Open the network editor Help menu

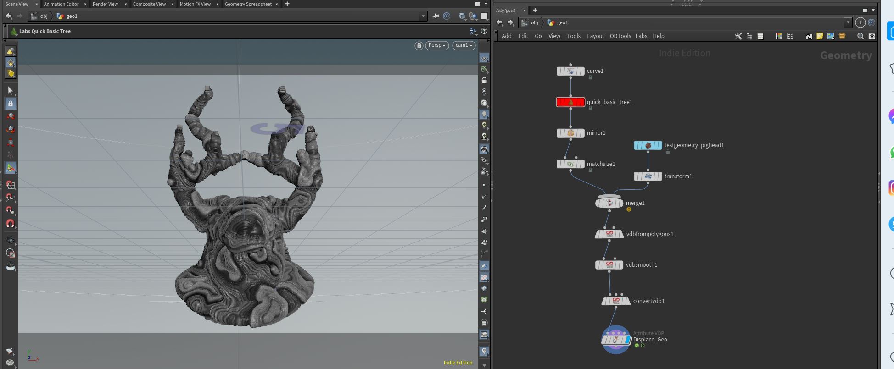click(x=659, y=36)
